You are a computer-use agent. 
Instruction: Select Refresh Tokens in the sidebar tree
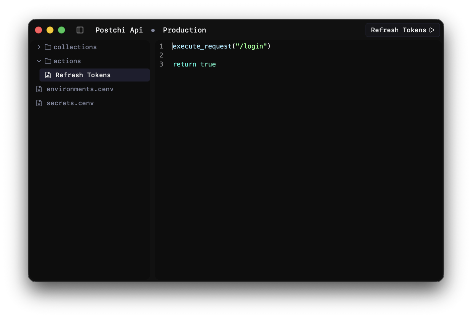tap(83, 75)
